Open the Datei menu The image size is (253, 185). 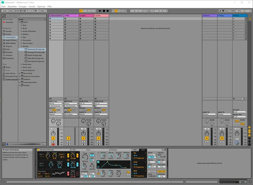point(3,6)
